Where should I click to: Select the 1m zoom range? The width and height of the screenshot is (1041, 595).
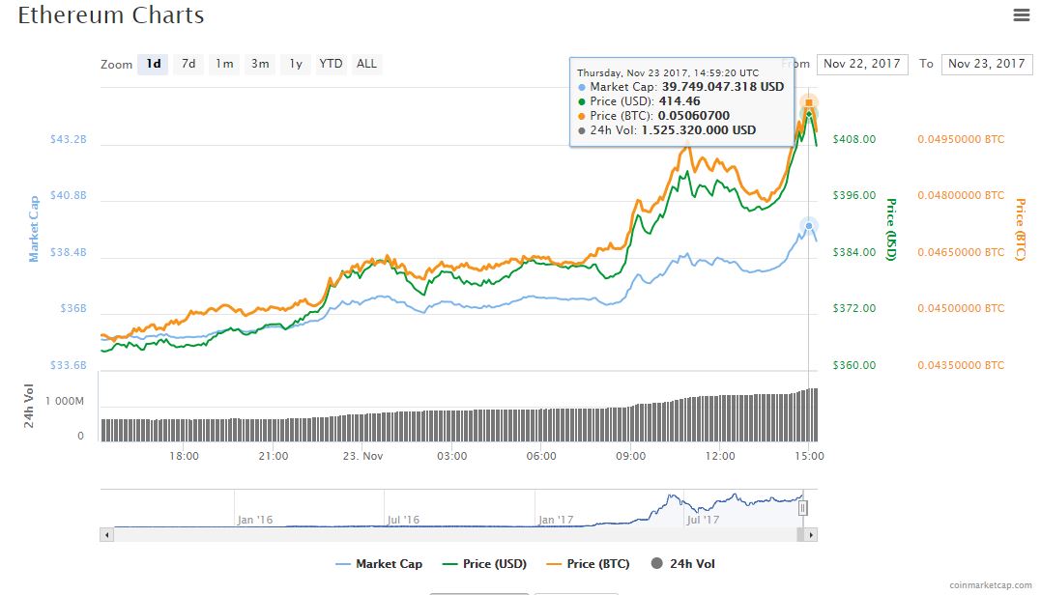coord(224,64)
